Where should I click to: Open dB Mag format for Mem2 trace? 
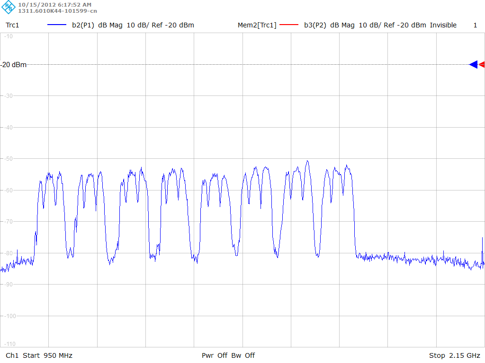coord(343,25)
